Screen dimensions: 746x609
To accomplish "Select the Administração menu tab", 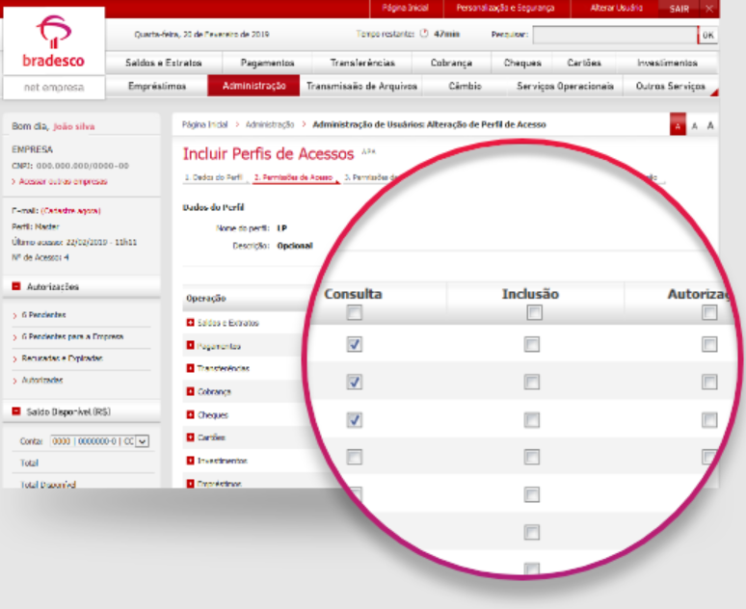I will (x=254, y=86).
